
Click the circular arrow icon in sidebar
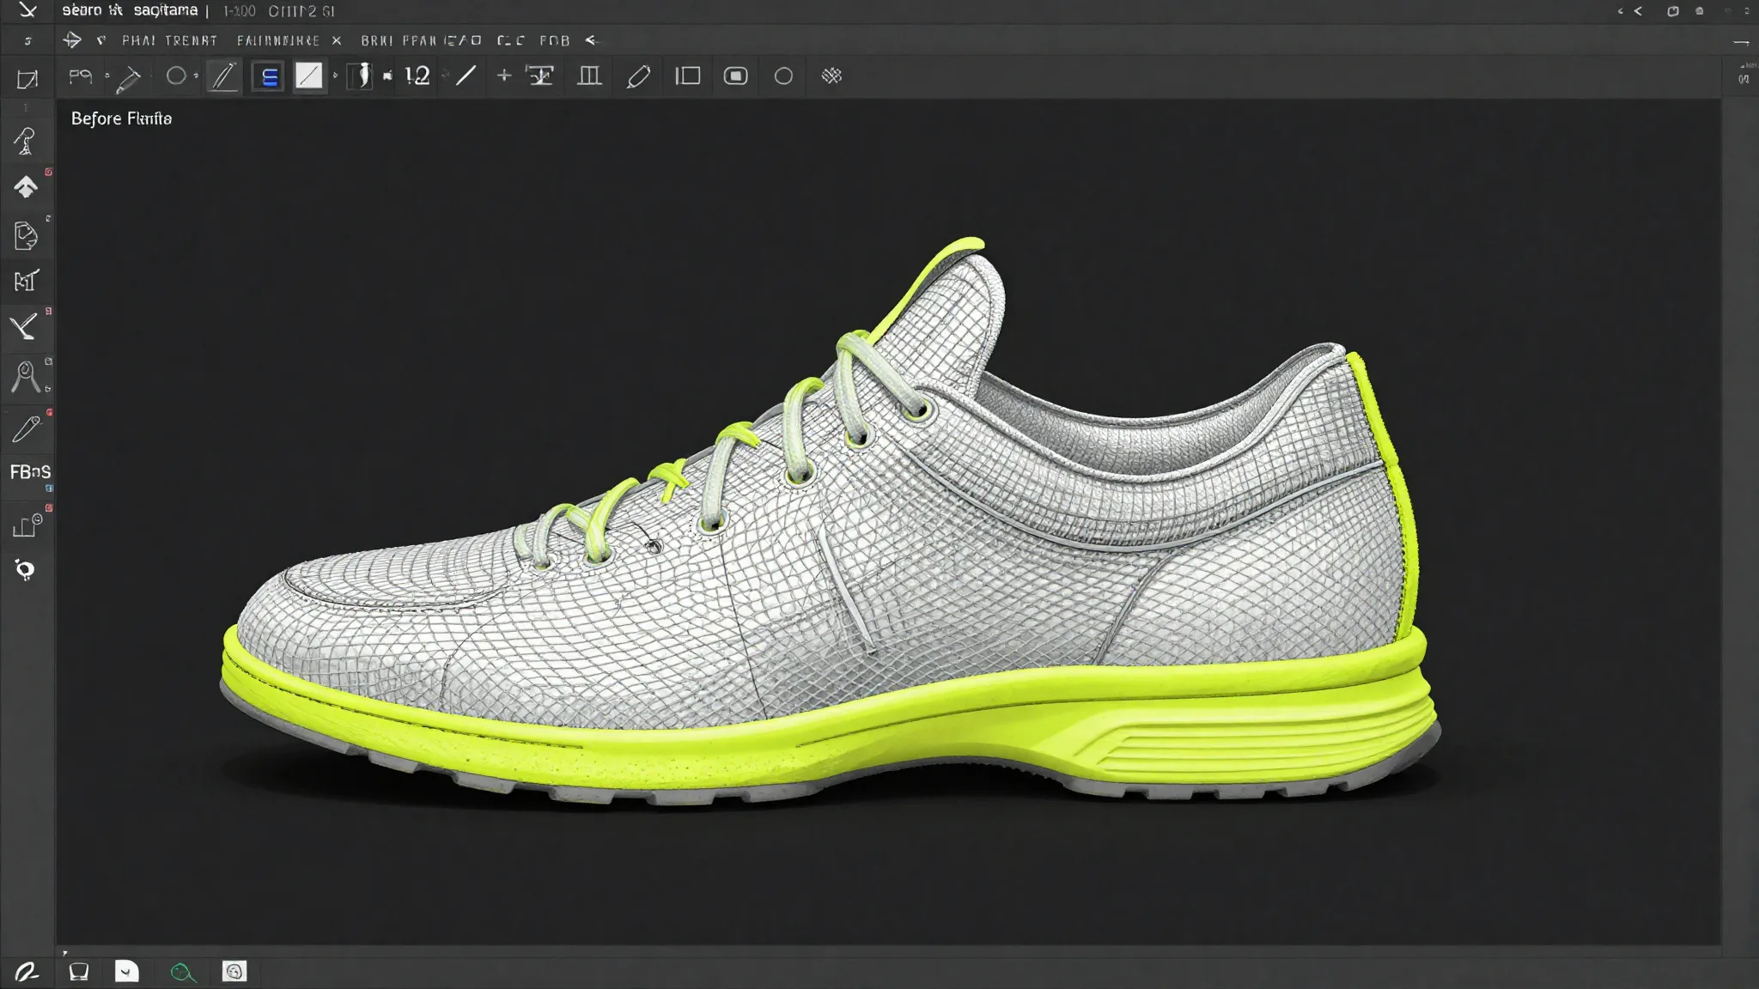coord(25,569)
